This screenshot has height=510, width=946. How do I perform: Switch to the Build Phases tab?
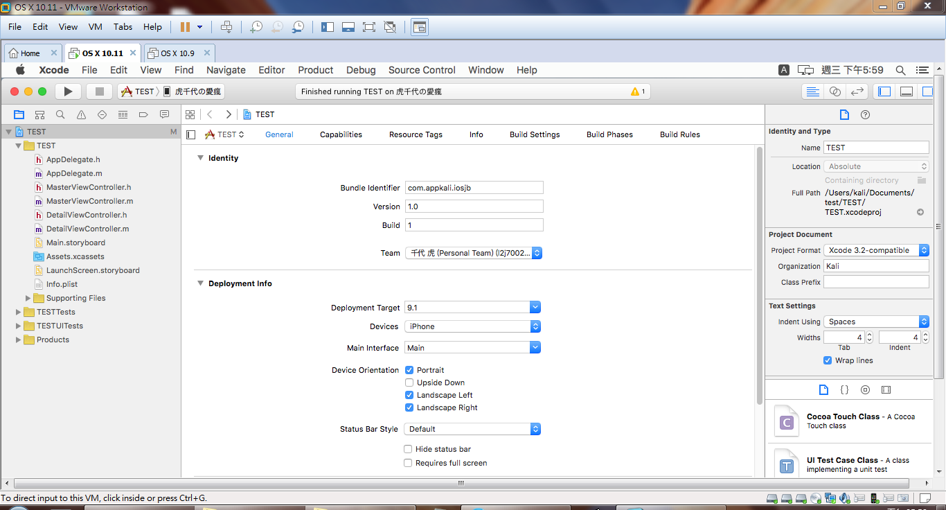(609, 134)
